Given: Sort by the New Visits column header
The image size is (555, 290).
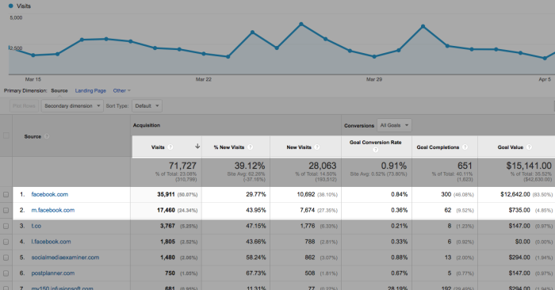Looking at the screenshot, I should (299, 147).
